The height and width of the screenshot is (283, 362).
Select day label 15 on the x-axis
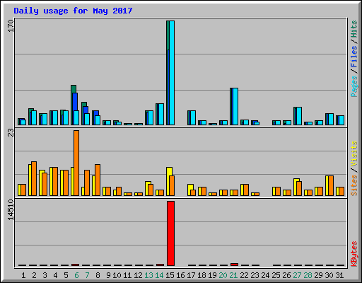170,275
